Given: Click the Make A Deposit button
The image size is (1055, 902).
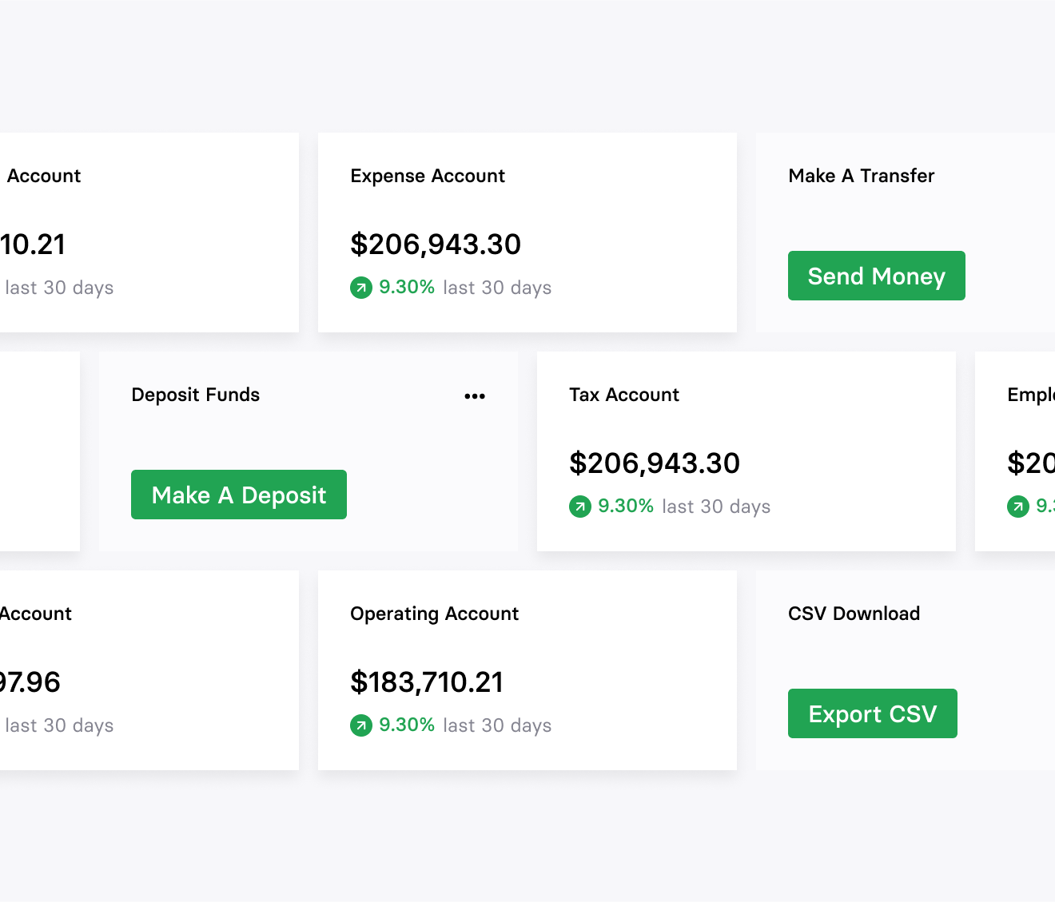Looking at the screenshot, I should [238, 495].
